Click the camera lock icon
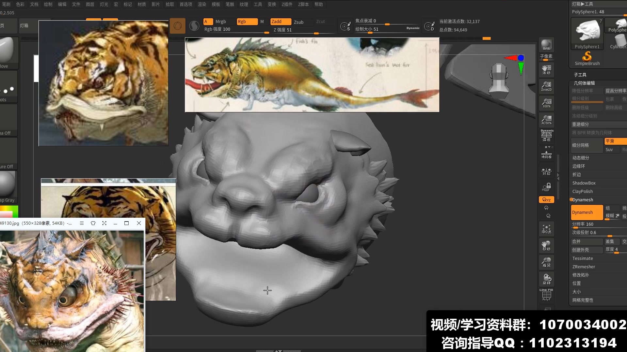This screenshot has height=352, width=627. (x=546, y=187)
